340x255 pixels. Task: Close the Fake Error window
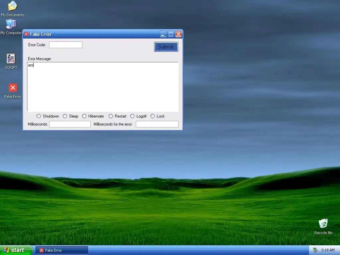click(x=178, y=34)
